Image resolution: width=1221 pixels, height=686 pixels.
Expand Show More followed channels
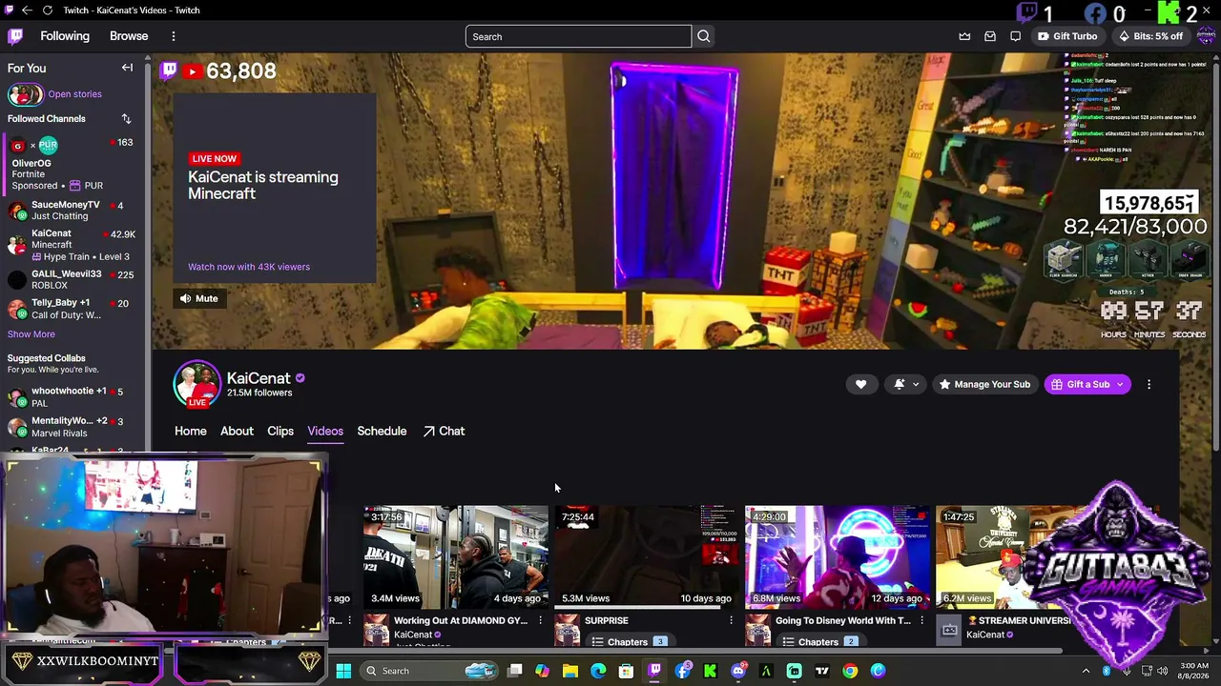point(31,334)
